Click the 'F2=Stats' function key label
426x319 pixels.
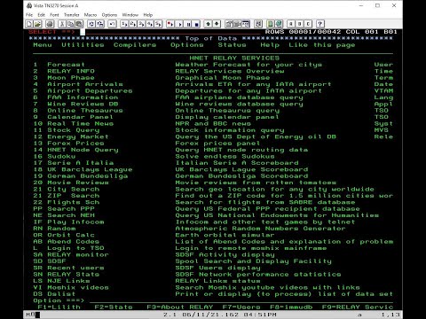pyautogui.click(x=114, y=307)
